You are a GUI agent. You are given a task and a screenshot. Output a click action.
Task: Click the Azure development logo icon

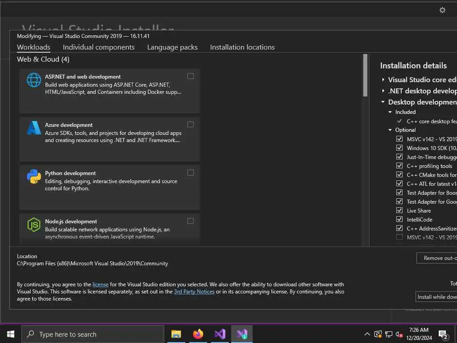[x=34, y=128]
